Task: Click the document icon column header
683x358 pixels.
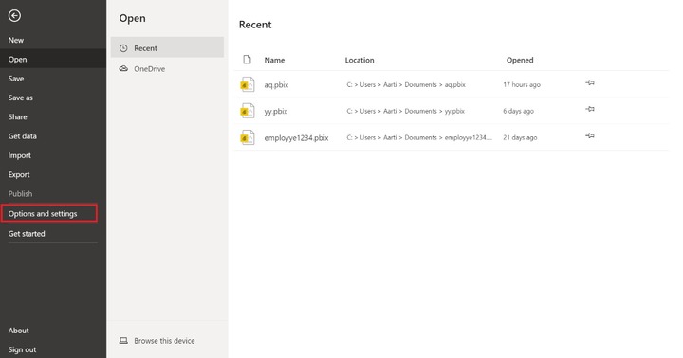Action: (x=247, y=60)
